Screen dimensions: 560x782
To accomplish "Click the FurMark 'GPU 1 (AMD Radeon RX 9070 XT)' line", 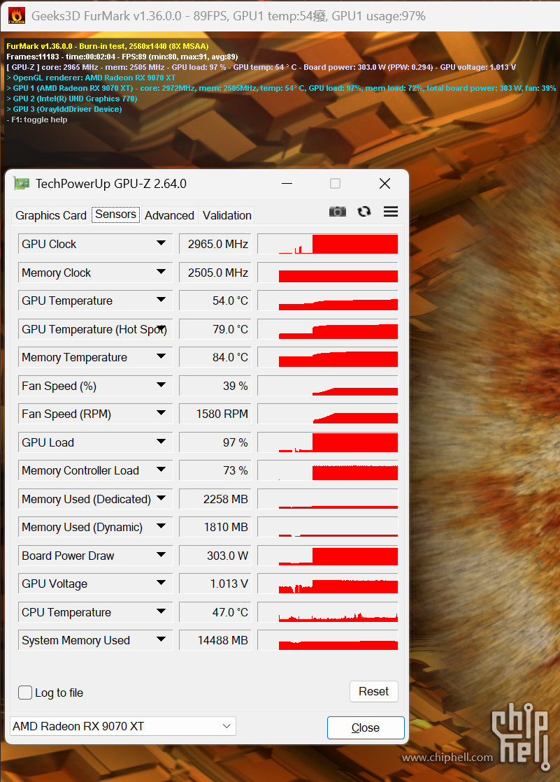I will [x=281, y=88].
